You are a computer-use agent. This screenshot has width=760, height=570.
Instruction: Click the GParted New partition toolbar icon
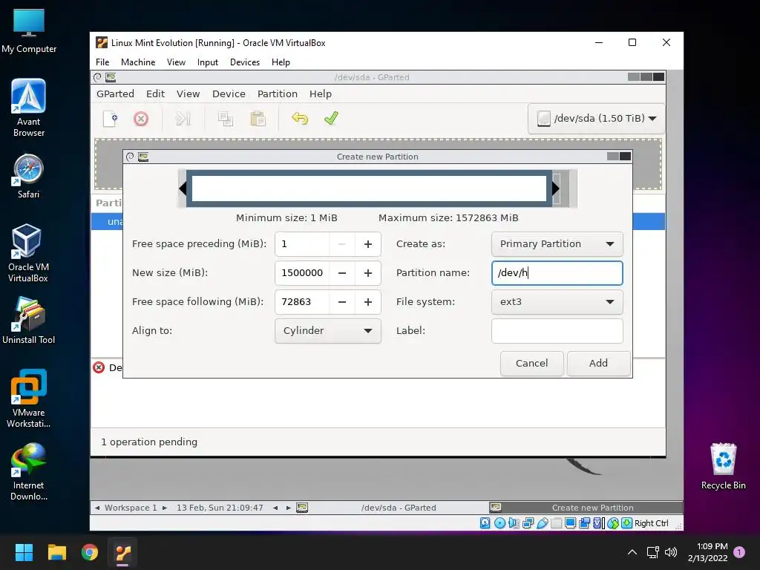tap(111, 119)
